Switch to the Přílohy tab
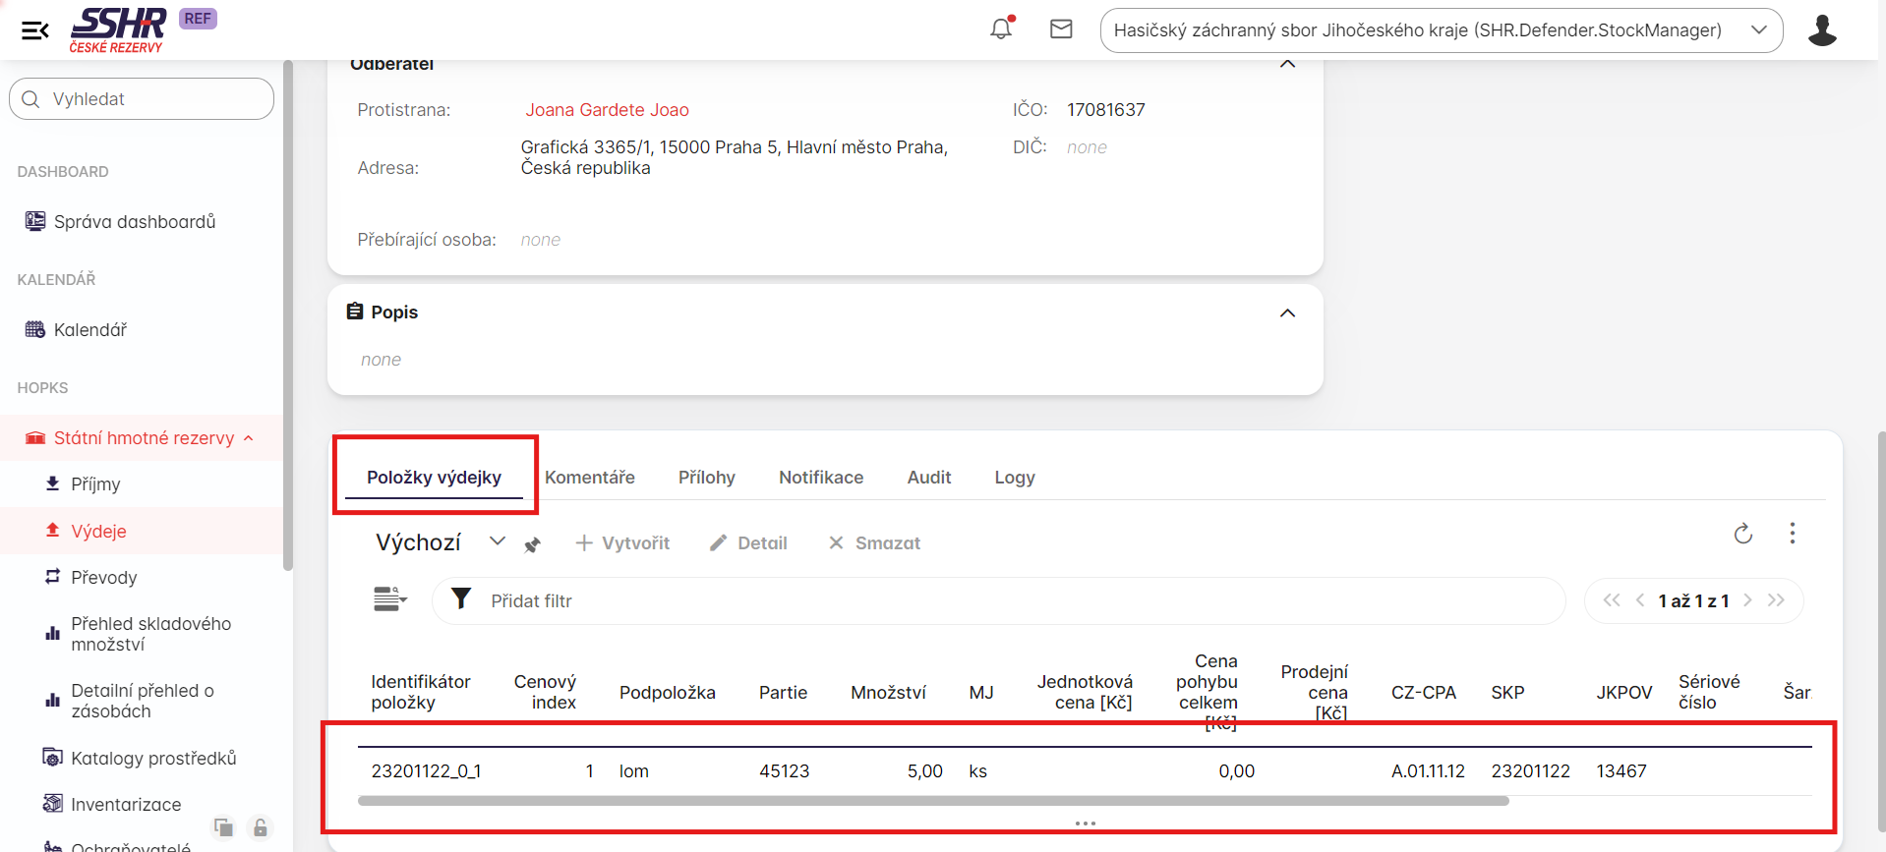The width and height of the screenshot is (1886, 852). (x=706, y=478)
